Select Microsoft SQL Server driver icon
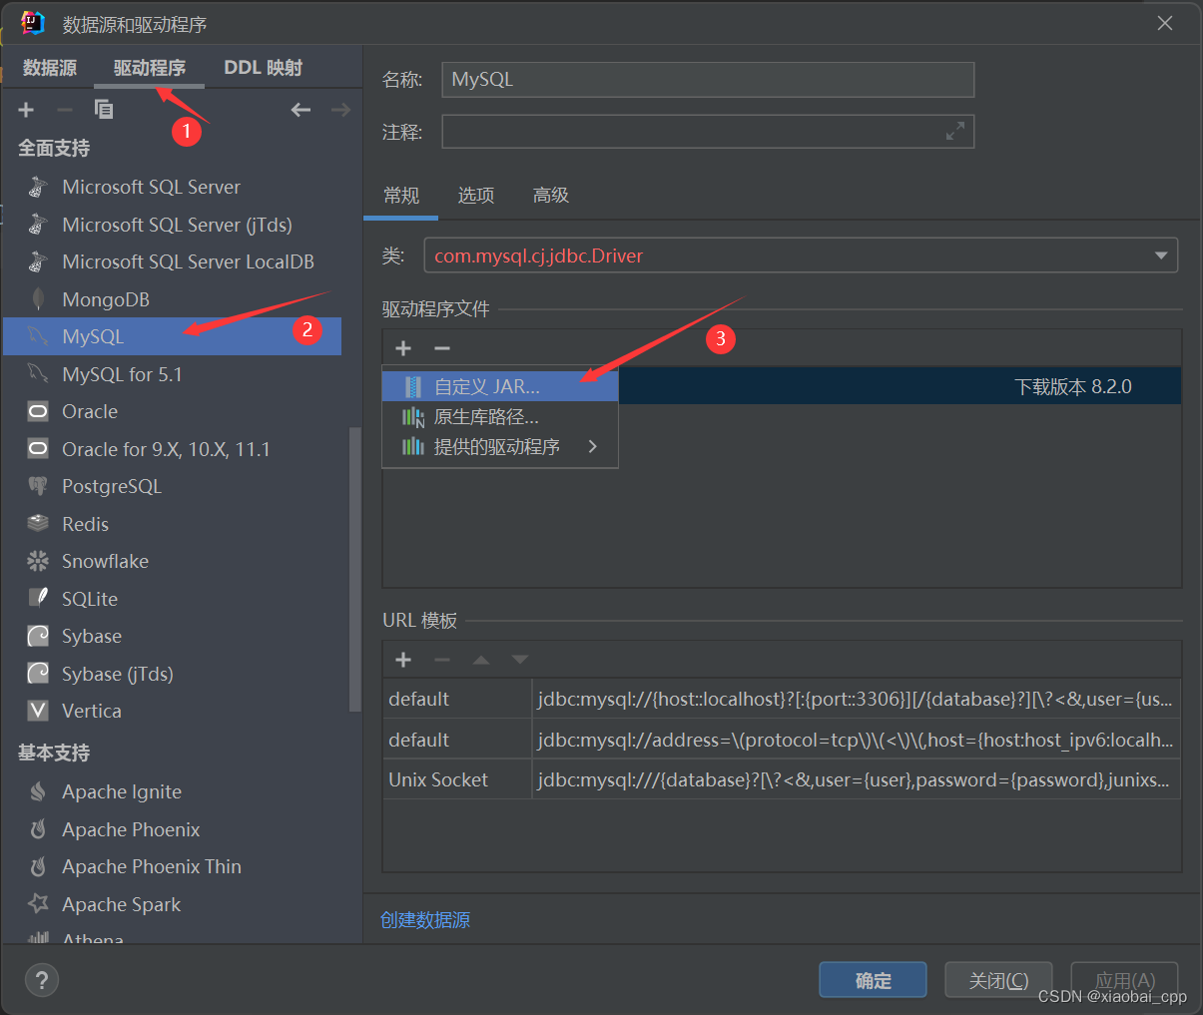Screen dimensions: 1203x1015 pos(38,188)
